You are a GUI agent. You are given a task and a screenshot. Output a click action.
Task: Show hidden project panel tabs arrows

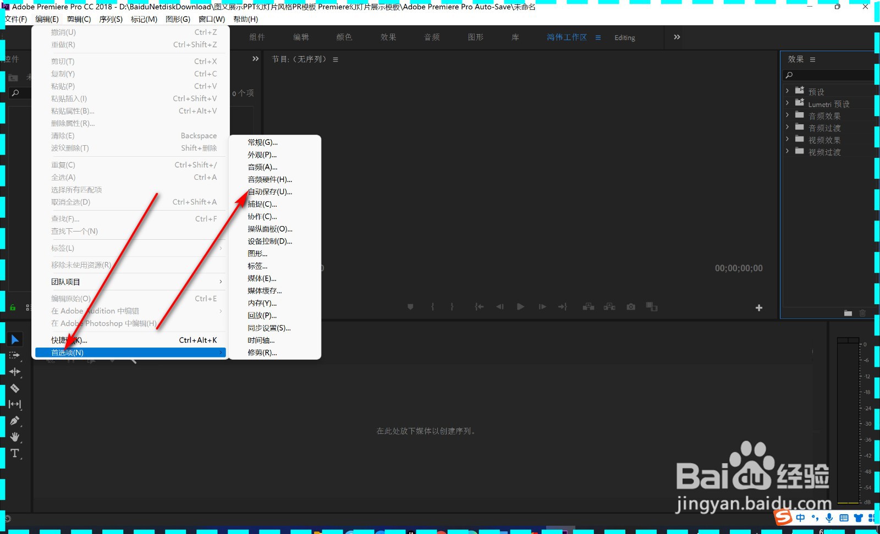pos(255,58)
